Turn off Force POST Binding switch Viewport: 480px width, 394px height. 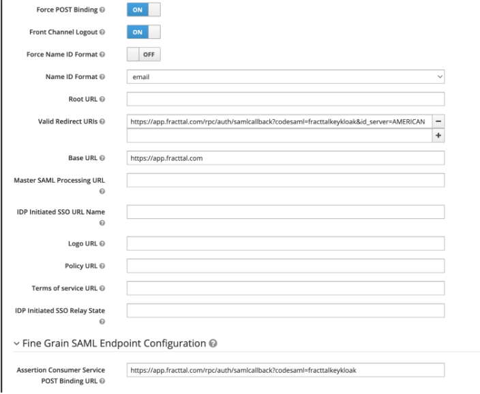144,10
